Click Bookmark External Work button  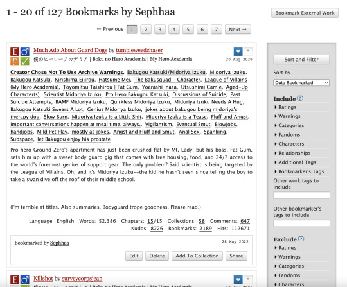click(x=305, y=13)
